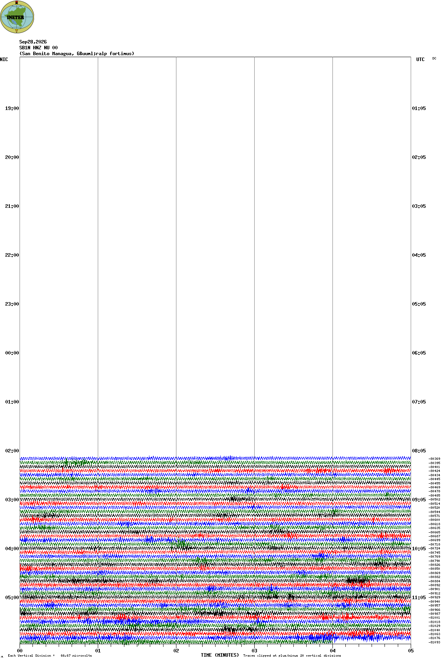Click minute 02 on bottom axis

click(x=176, y=651)
